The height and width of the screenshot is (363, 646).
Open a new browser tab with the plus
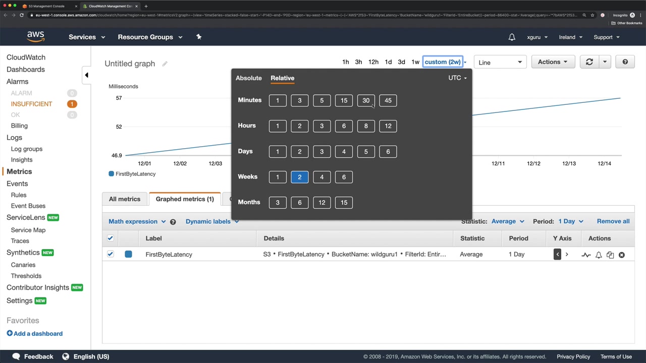146,6
